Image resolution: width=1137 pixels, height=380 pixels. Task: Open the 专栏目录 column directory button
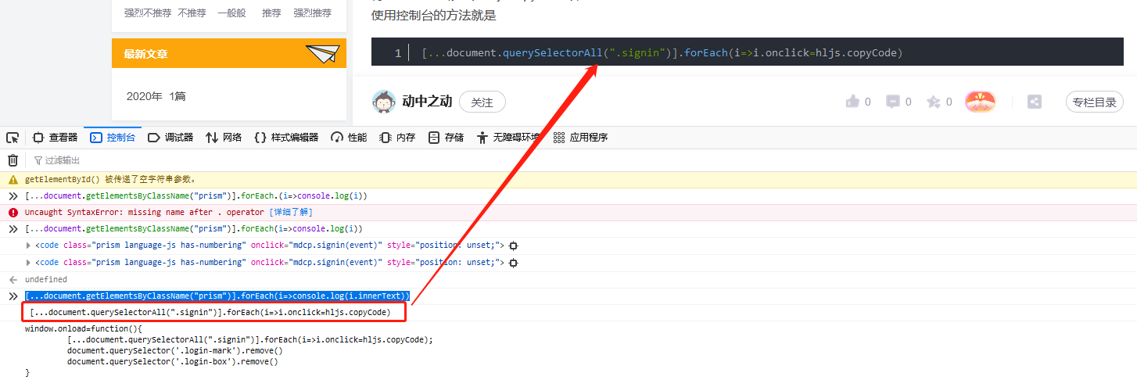1095,102
